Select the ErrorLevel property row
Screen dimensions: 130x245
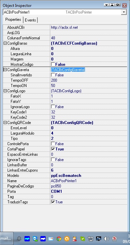point(65,128)
